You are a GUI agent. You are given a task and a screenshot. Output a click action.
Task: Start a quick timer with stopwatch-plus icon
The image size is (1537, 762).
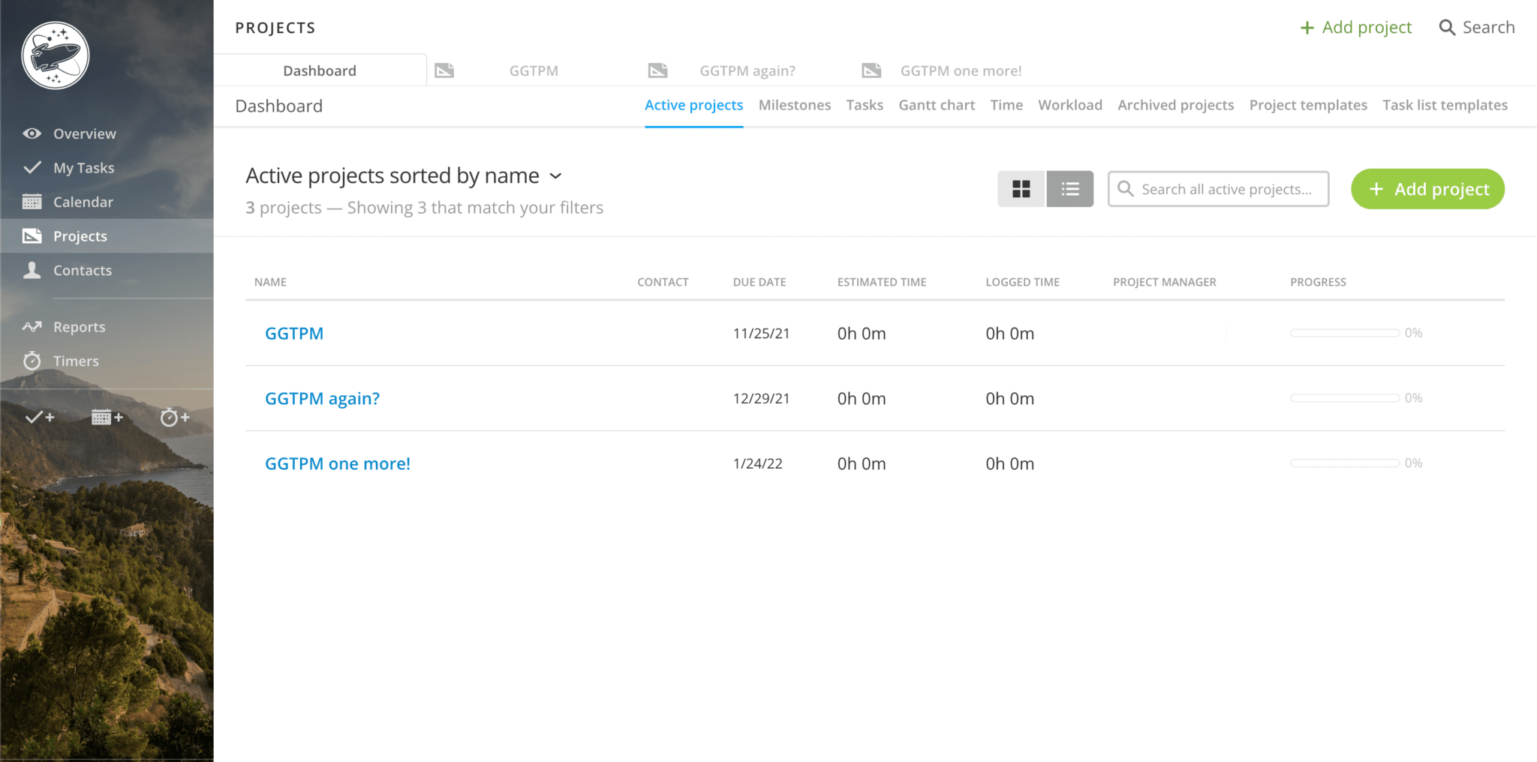coord(175,417)
